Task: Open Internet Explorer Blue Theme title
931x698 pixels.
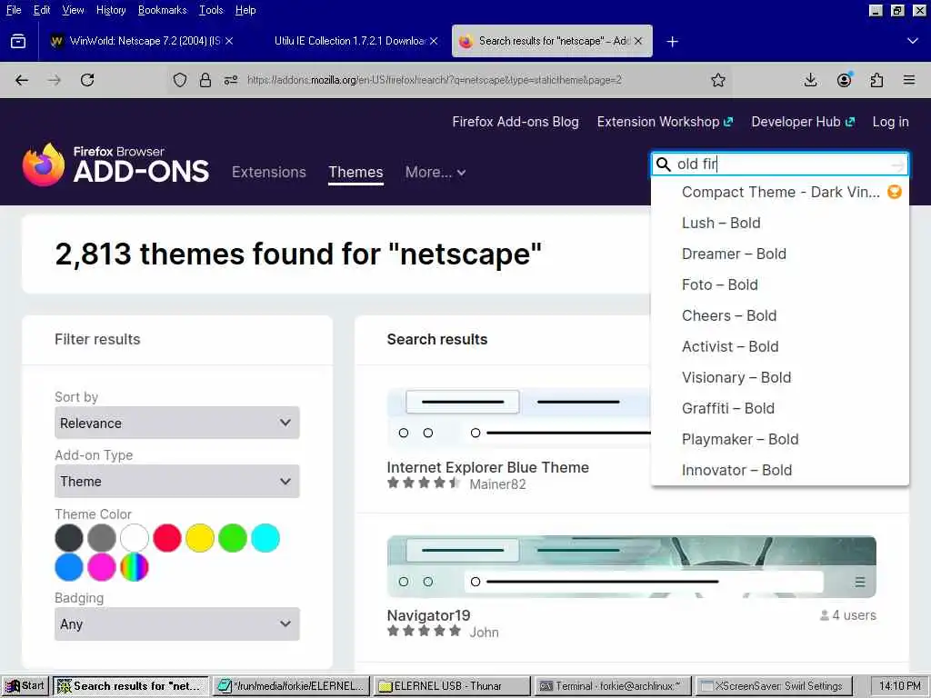Action: tap(487, 467)
